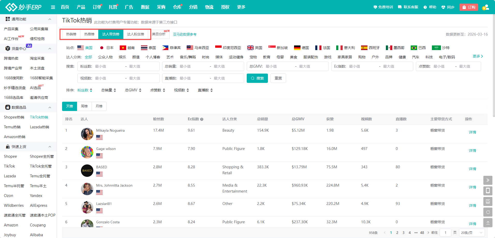Open the 20条/页 page size dropdown
This screenshot has height=238, width=495.
[472, 233]
